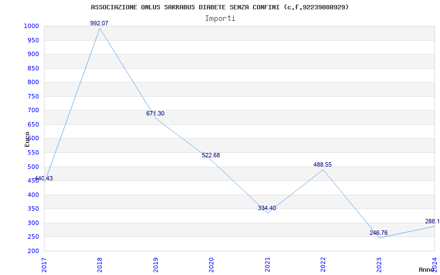Click the 800 y-axis tick label

pyautogui.click(x=33, y=82)
